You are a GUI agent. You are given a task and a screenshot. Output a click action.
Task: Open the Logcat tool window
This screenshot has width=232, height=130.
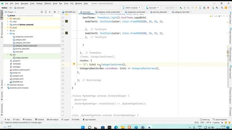tap(65, 120)
